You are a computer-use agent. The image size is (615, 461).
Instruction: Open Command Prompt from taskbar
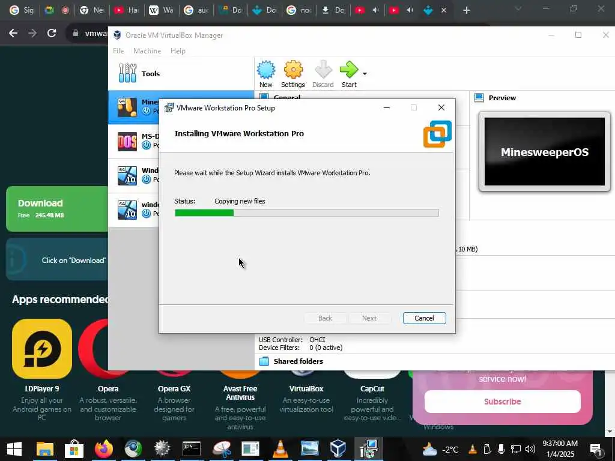192,449
